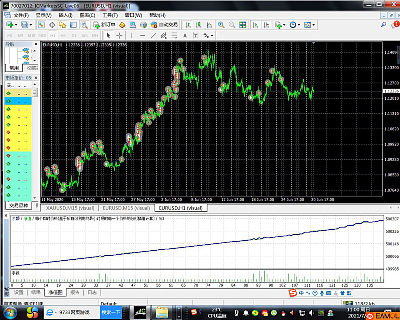This screenshot has height=320, width=400.
Task: Pick the horizontal line drawing tool
Action: pos(142,36)
